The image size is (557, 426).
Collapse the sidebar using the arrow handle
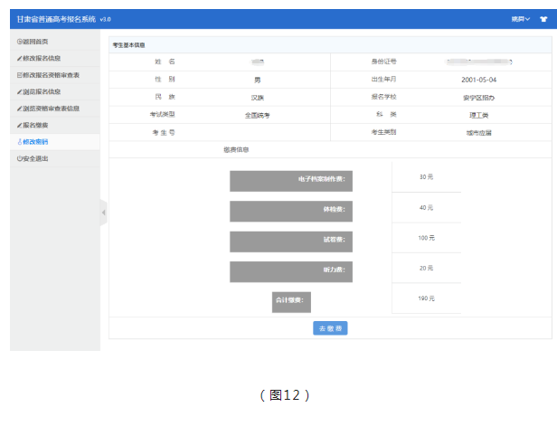pos(103,213)
